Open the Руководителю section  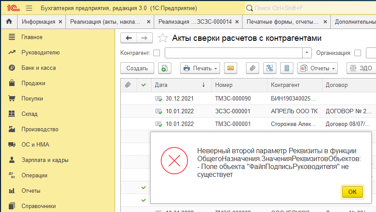tap(40, 53)
